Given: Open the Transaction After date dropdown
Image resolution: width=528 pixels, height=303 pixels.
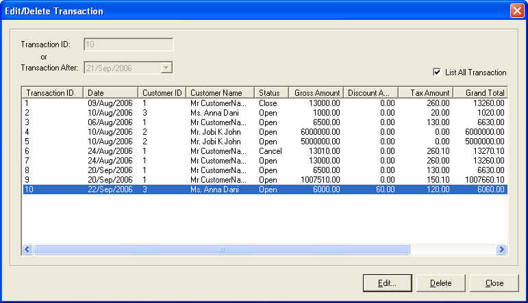Looking at the screenshot, I should coord(166,68).
